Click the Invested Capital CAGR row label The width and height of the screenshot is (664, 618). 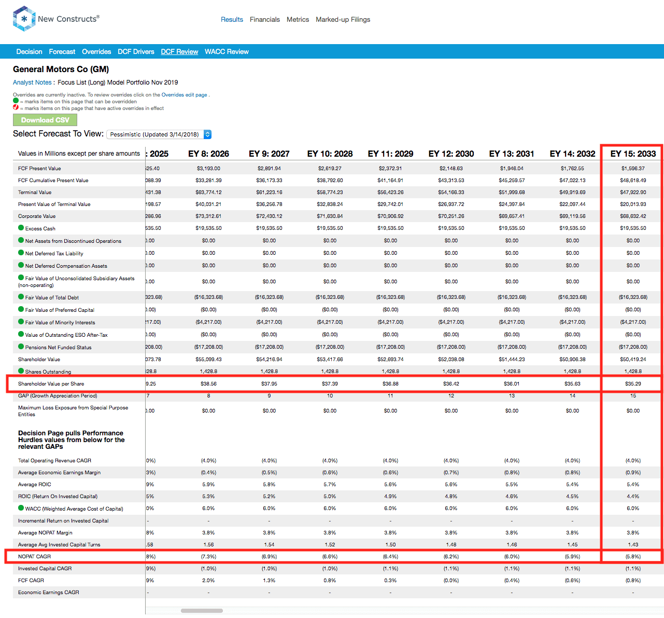point(45,568)
